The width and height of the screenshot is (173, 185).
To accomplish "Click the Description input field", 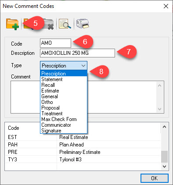I will 77,53.
